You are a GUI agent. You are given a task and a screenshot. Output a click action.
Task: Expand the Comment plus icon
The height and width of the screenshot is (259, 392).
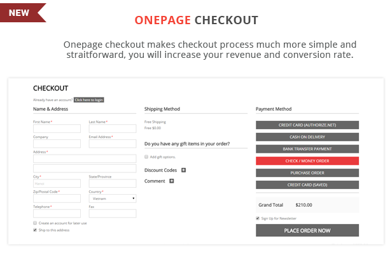tap(172, 181)
